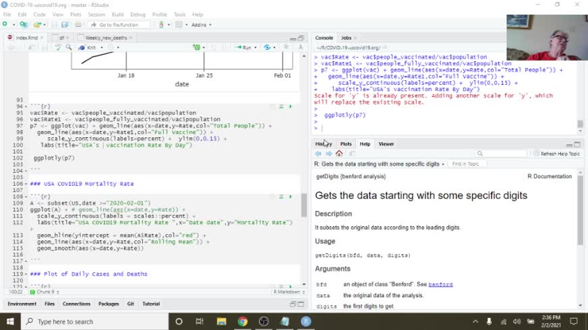Switch to the Packages tab
Image resolution: width=588 pixels, height=330 pixels.
(109, 304)
